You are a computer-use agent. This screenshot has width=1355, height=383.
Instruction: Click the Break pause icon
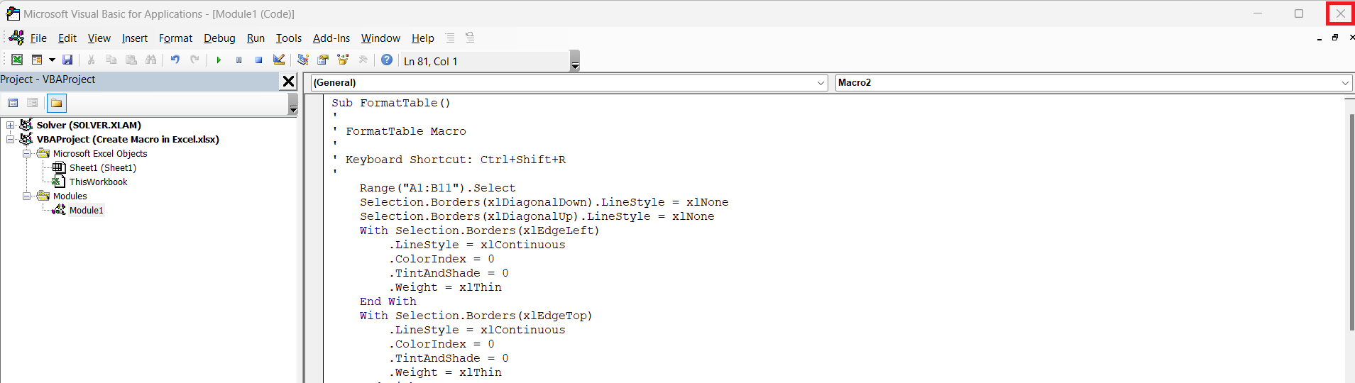click(x=238, y=60)
